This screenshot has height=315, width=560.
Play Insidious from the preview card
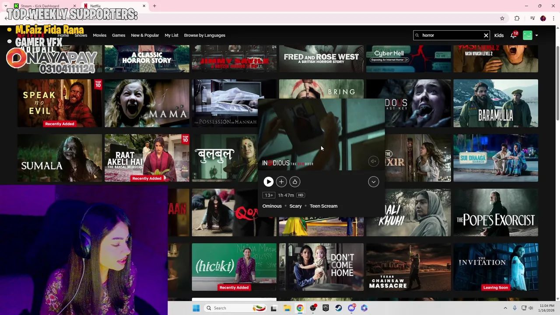268,182
